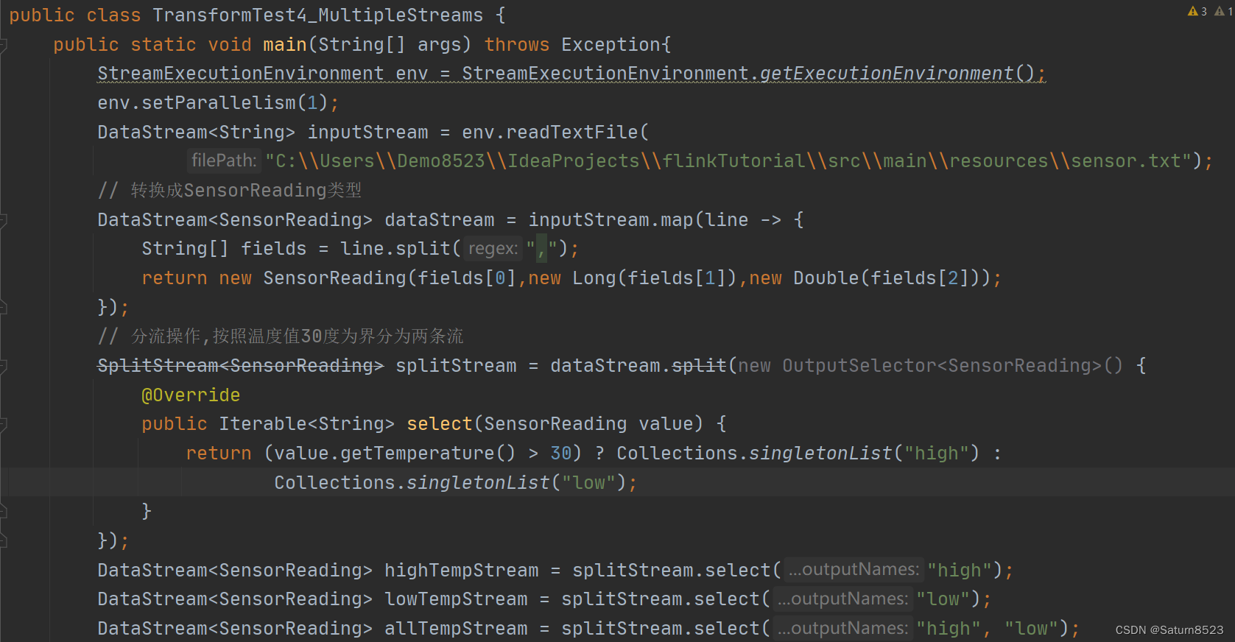Click the weak warning indicator showing 1
Screen dimensions: 1235x642
click(x=1223, y=11)
